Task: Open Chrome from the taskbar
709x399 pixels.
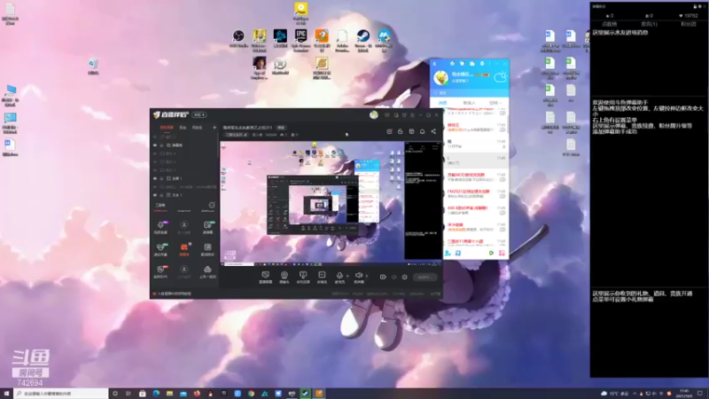Action: coord(251,394)
